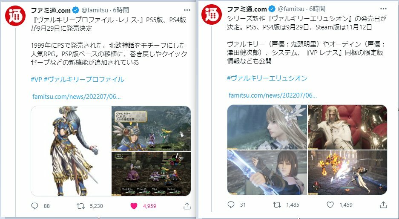Open the #ヴァルキリーエリュシオン hashtag

coord(267,78)
